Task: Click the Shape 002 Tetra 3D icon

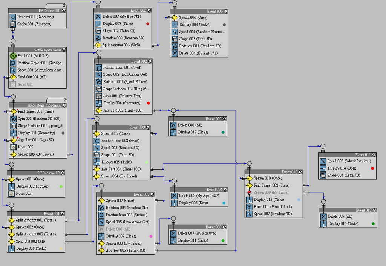Action: coord(98,31)
